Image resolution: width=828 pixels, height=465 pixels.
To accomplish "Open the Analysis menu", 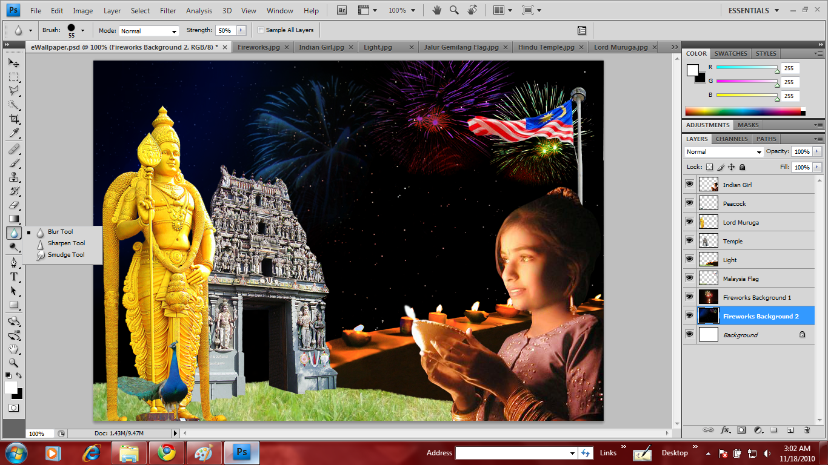I will 199,10.
